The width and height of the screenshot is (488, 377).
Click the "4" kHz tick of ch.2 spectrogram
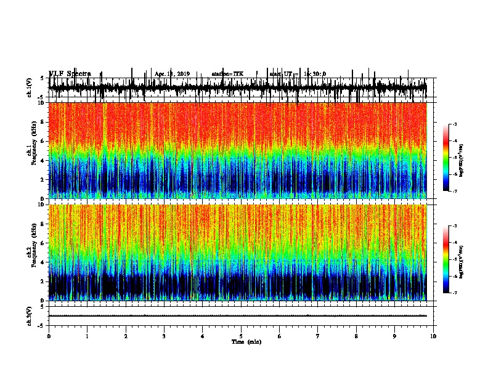43,262
